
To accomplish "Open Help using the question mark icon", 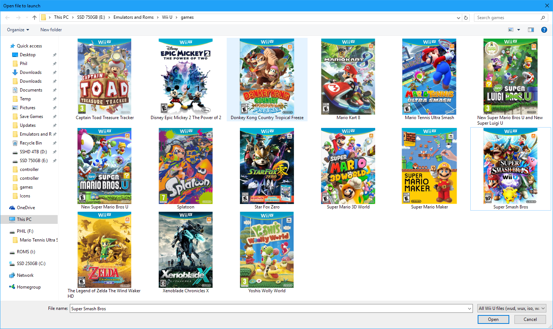I will click(544, 30).
